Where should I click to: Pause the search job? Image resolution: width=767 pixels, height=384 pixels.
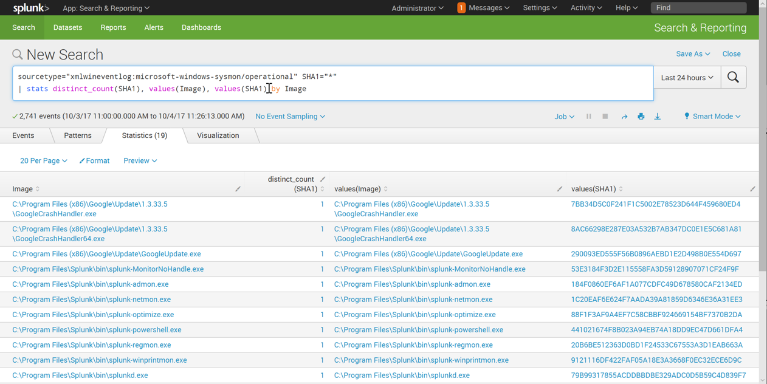588,116
